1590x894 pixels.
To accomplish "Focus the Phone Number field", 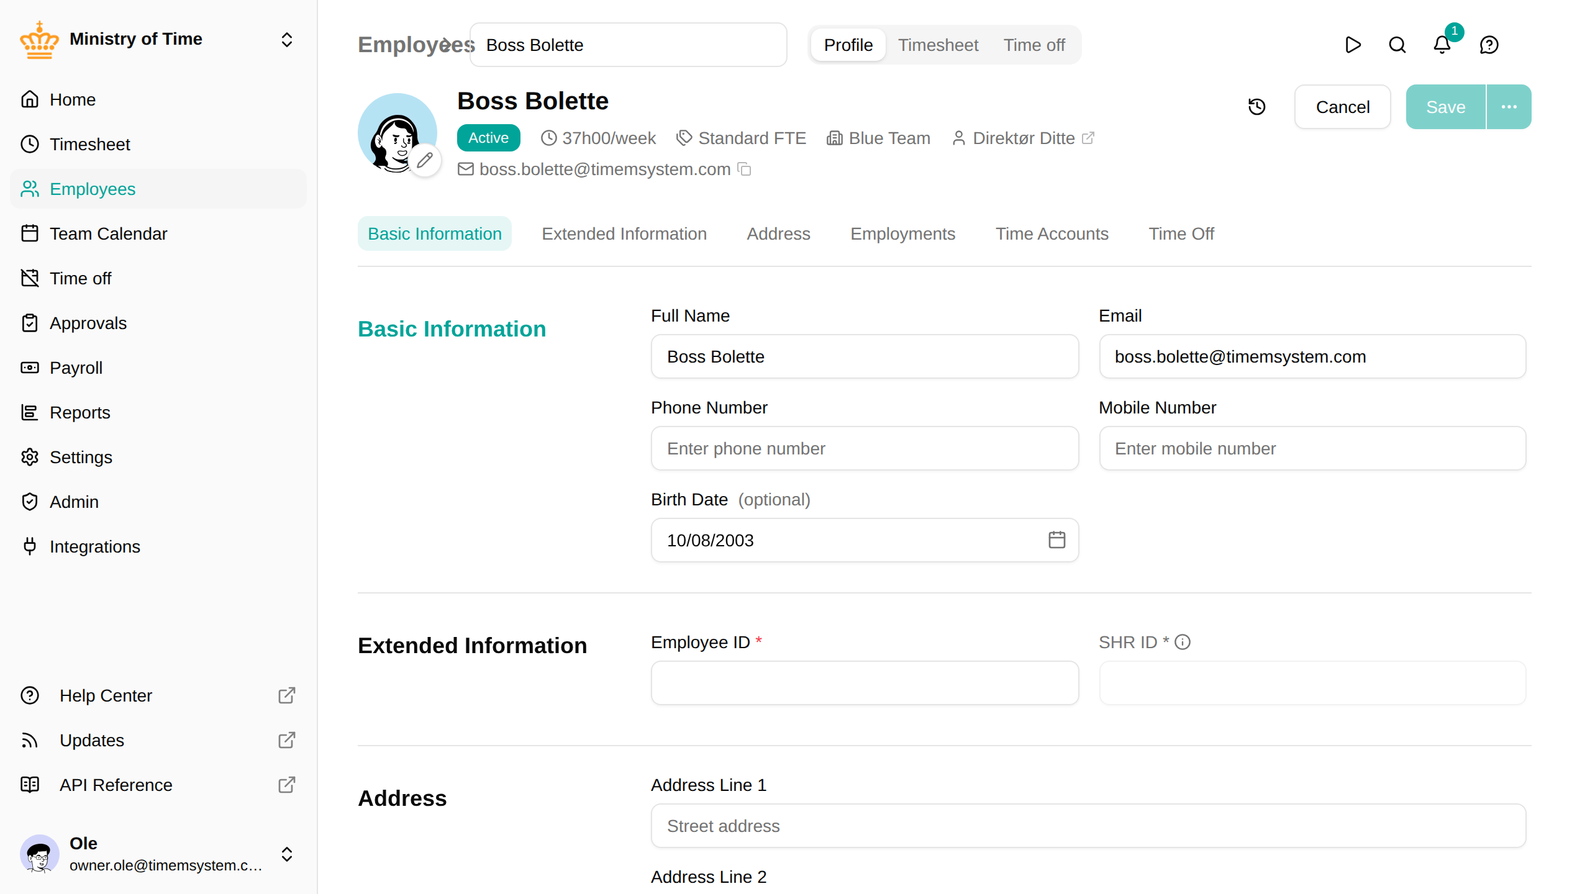I will click(x=865, y=448).
